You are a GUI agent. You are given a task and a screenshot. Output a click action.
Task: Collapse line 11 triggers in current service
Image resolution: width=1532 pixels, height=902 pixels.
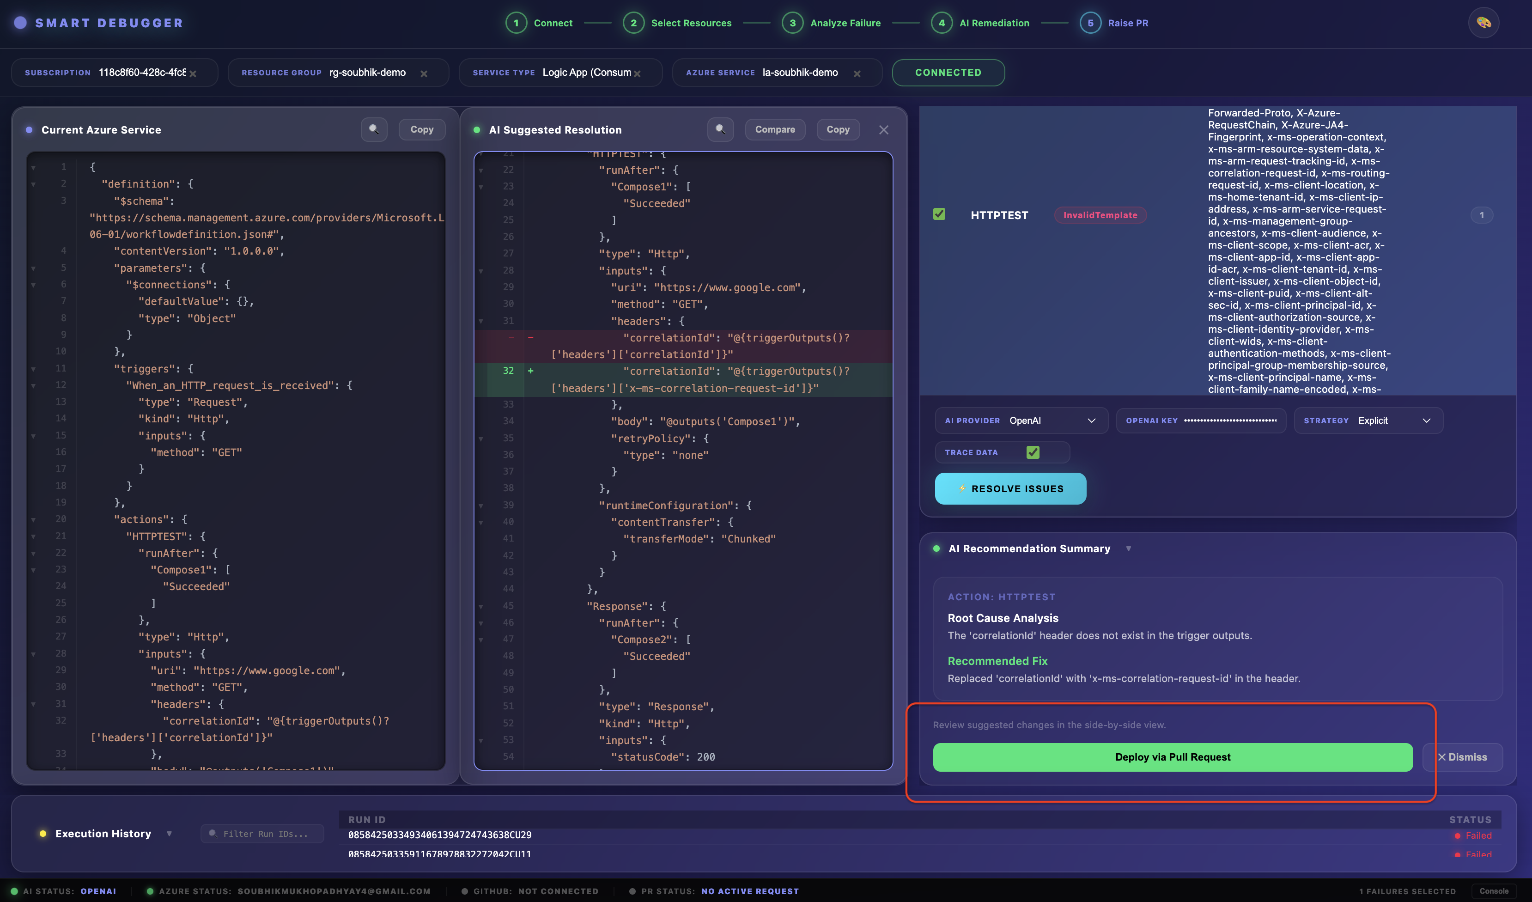click(33, 369)
